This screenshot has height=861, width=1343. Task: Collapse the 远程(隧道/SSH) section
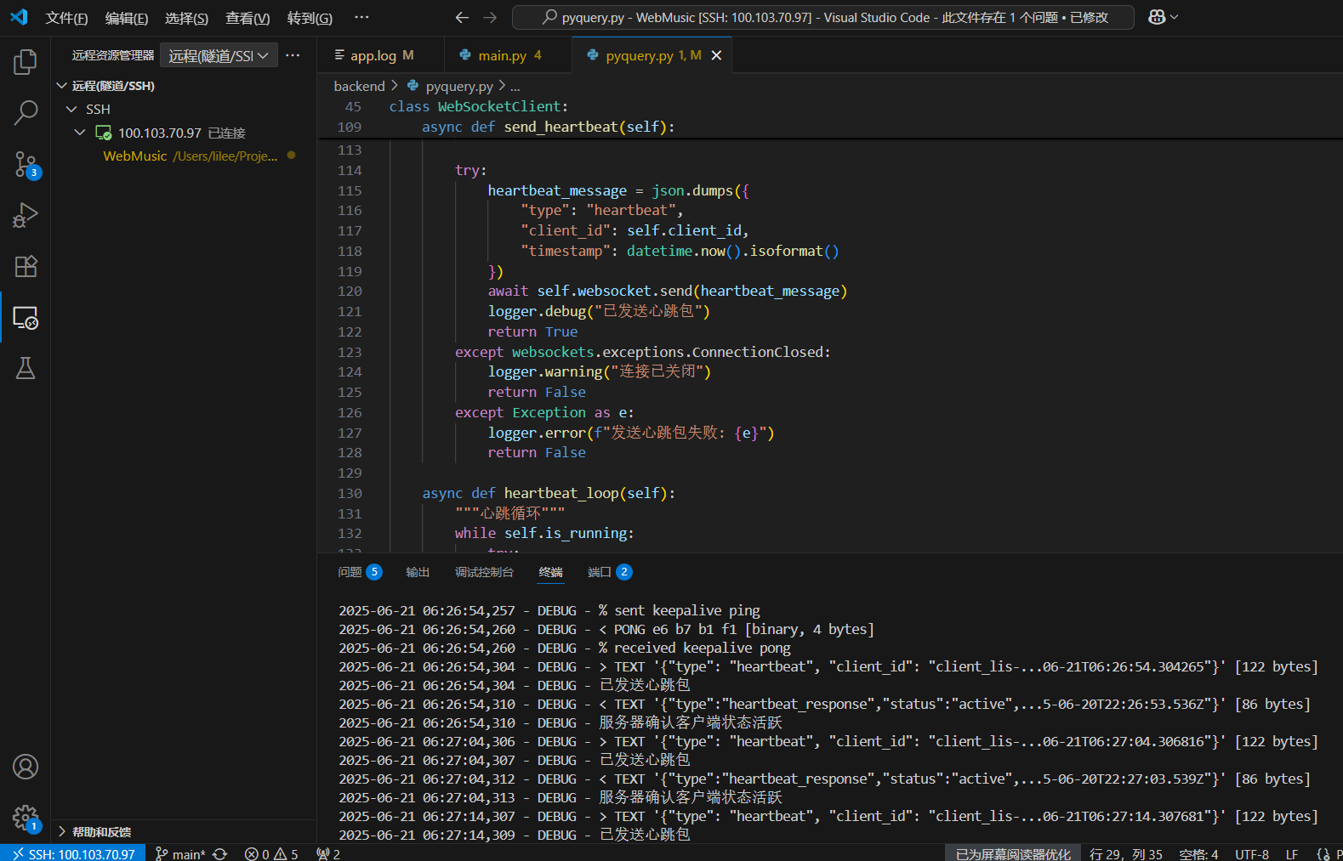[61, 86]
